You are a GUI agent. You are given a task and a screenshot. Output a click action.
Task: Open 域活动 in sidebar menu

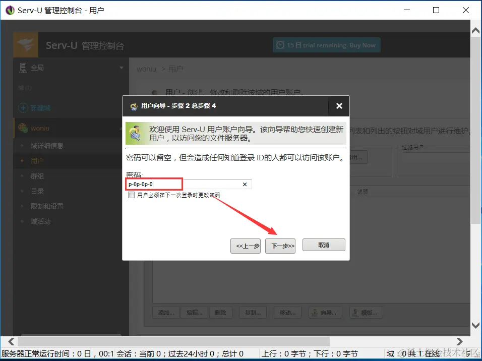(x=40, y=221)
